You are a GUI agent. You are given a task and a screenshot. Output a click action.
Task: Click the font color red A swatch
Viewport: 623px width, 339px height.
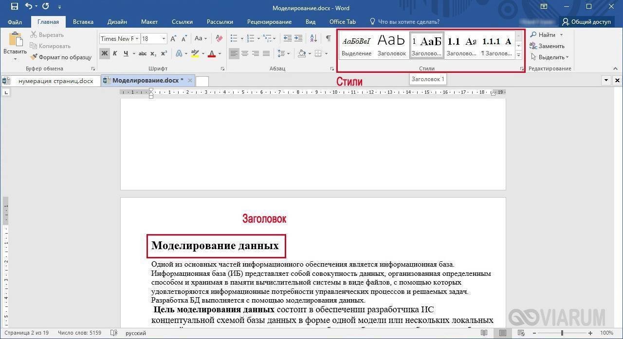click(211, 53)
